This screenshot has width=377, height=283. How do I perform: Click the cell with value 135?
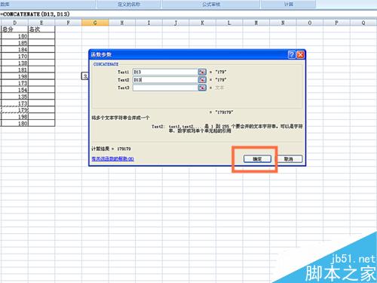coord(14,97)
